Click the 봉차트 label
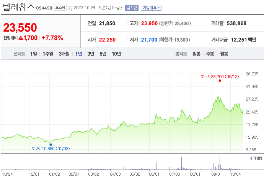The image size is (264, 181). [x=181, y=54]
